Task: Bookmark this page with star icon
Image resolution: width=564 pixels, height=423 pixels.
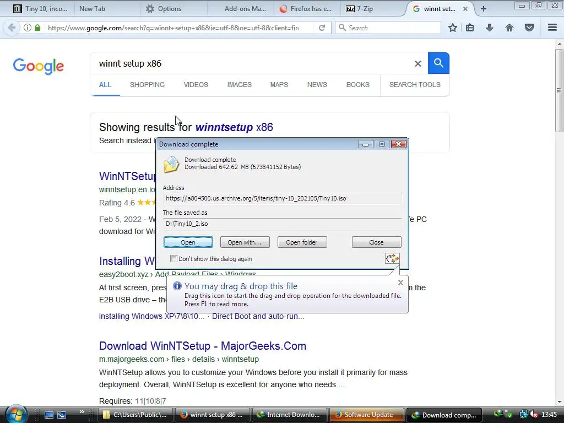Action: click(x=453, y=28)
